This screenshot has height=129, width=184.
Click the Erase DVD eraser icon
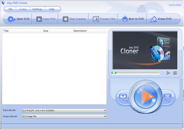pos(154,19)
